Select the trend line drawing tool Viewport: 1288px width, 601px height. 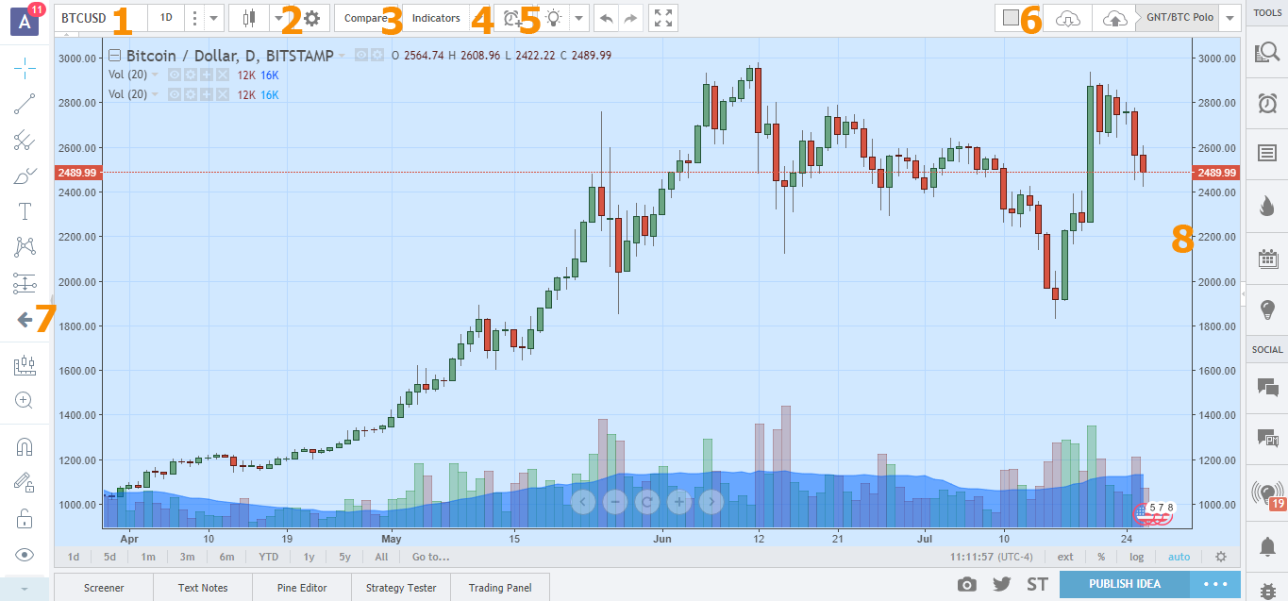(x=25, y=104)
